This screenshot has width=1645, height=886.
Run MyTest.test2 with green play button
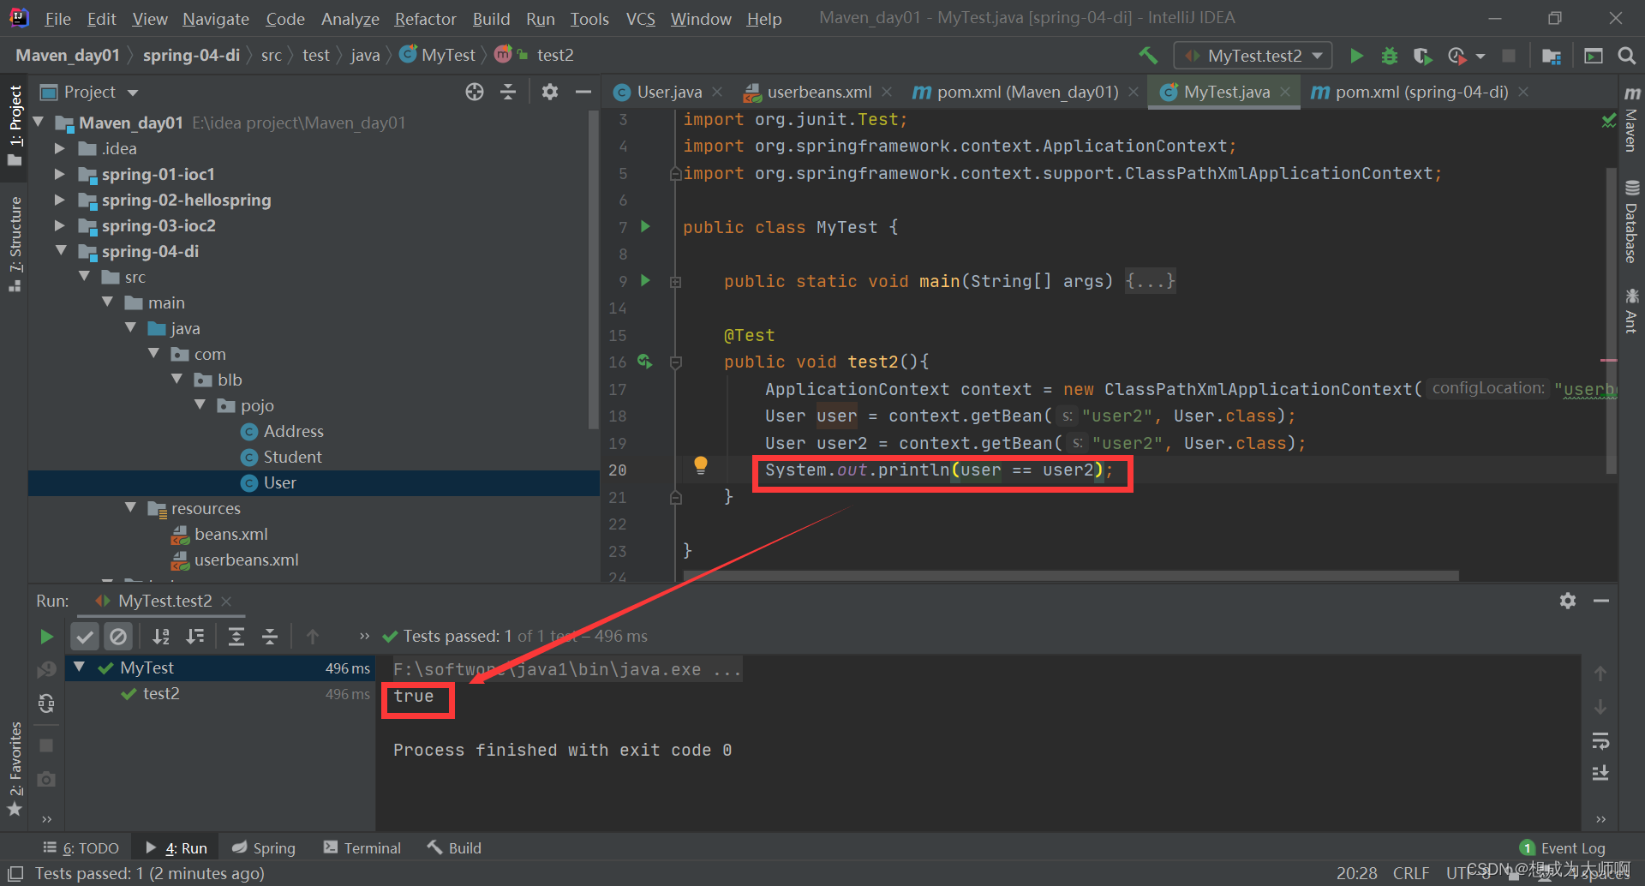tap(1356, 56)
